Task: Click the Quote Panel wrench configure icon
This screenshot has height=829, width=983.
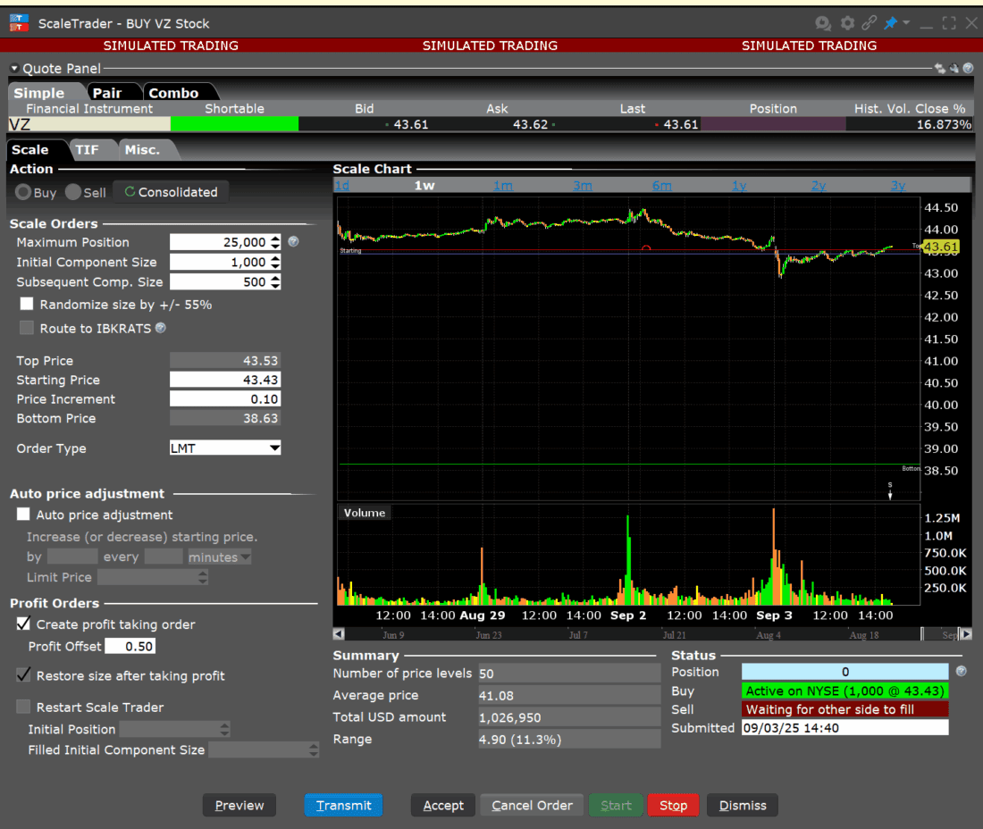Action: coord(954,68)
